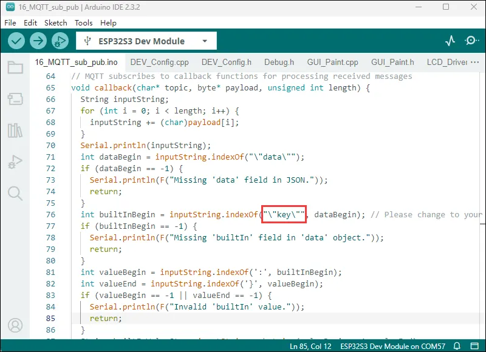Viewport: 486px width, 352px height.
Task: Open the Serial Plotter
Action: [x=450, y=41]
